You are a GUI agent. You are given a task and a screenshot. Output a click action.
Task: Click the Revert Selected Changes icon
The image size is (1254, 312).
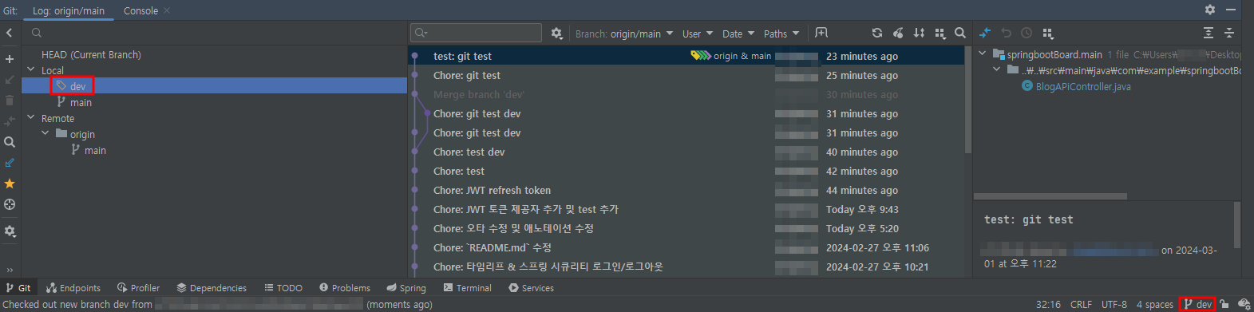[x=1006, y=33]
